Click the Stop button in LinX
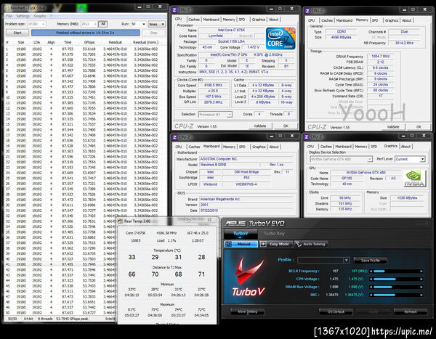436x339 pixels. point(153,33)
